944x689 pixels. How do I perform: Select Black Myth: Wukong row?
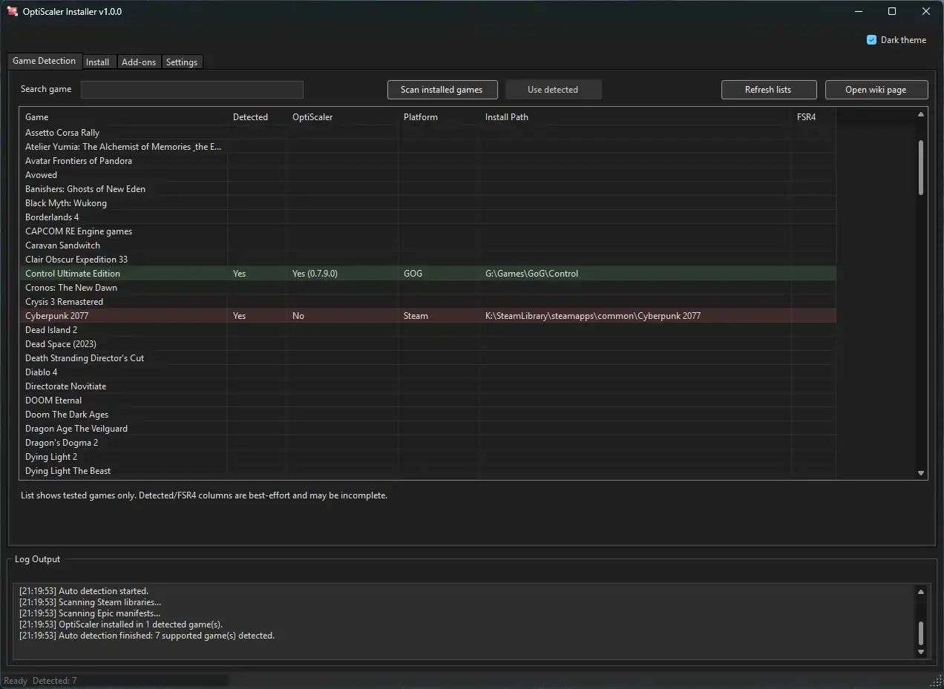click(427, 203)
